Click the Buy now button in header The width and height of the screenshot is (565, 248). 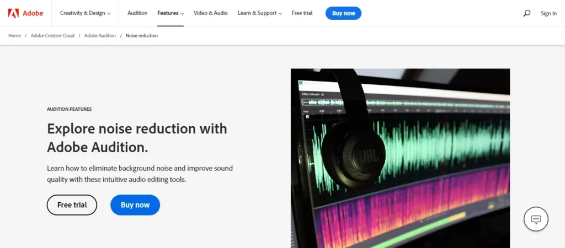click(343, 13)
